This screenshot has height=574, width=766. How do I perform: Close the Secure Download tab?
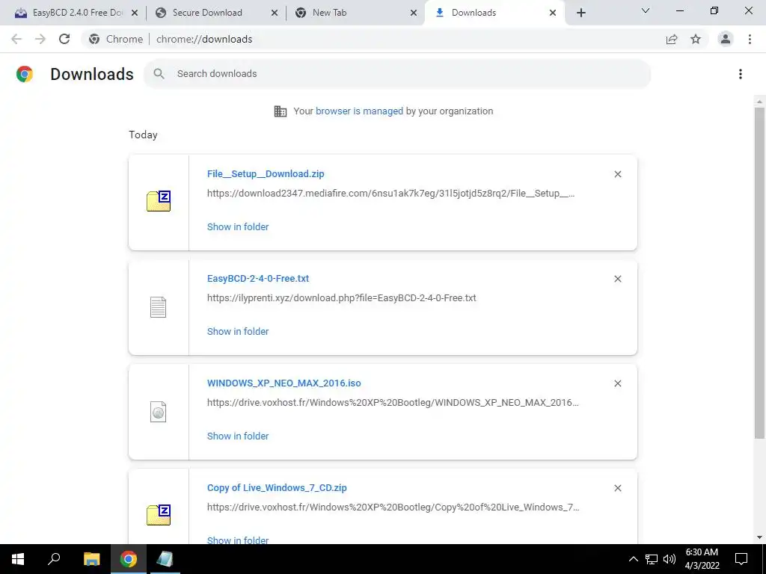point(275,13)
